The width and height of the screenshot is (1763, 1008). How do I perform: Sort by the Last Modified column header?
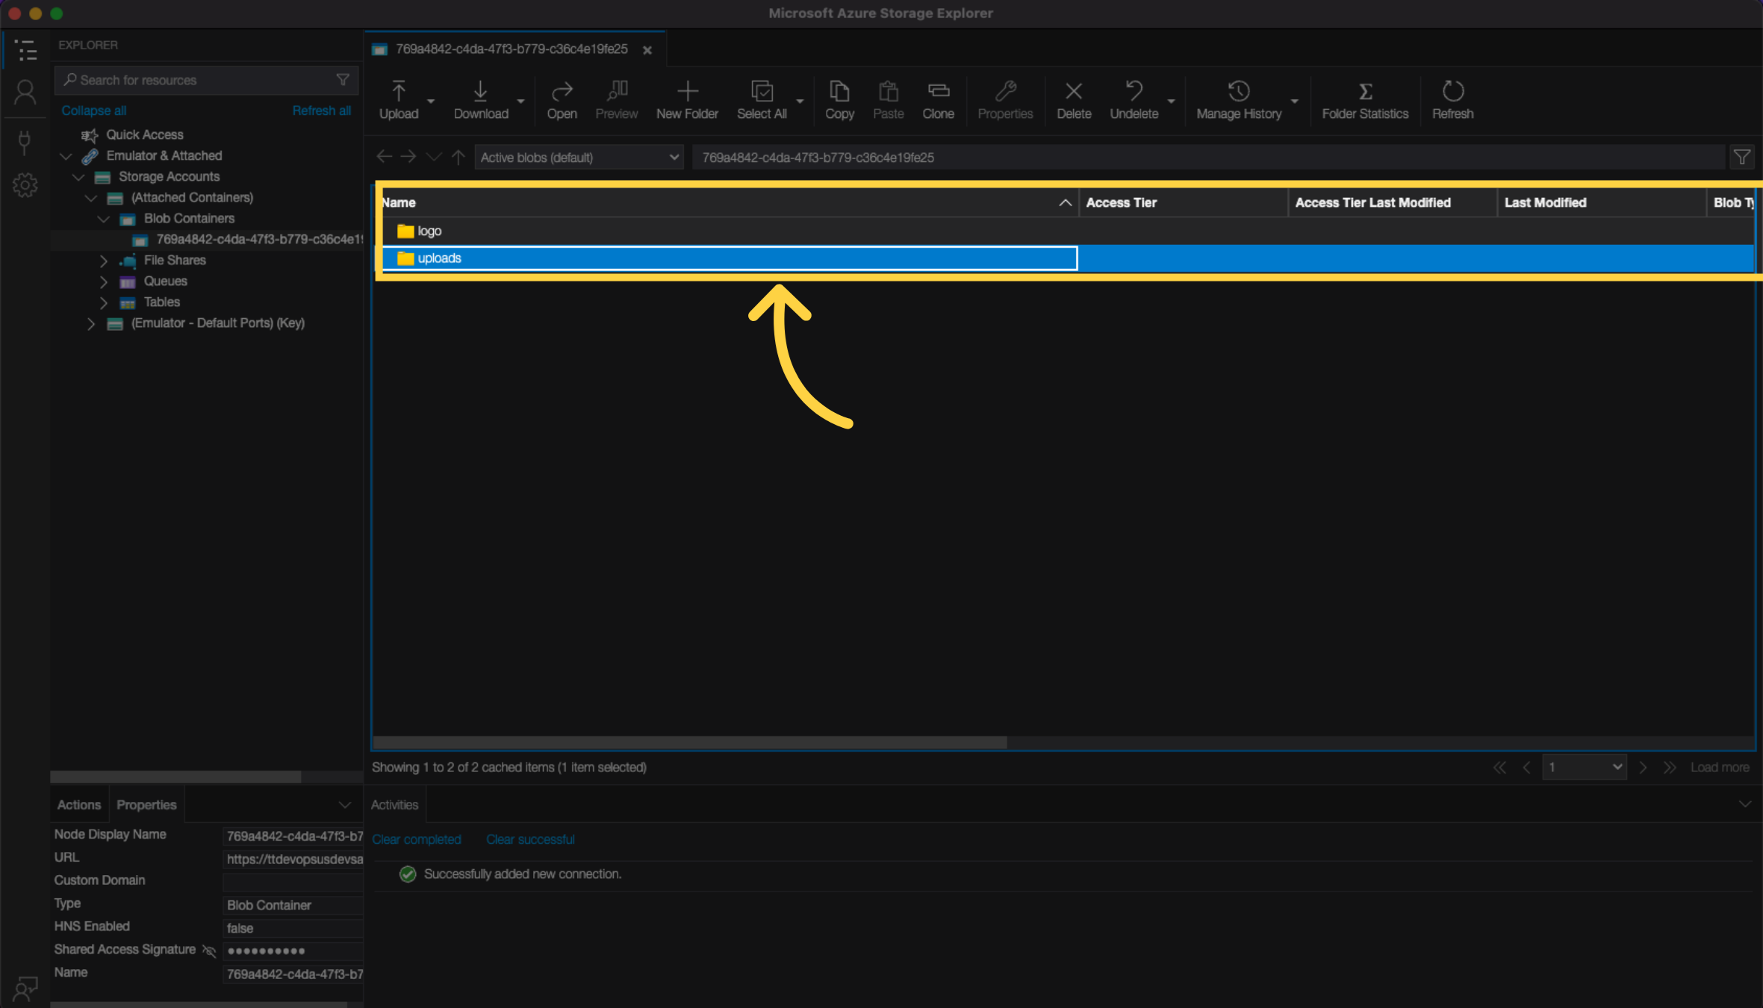pyautogui.click(x=1602, y=202)
